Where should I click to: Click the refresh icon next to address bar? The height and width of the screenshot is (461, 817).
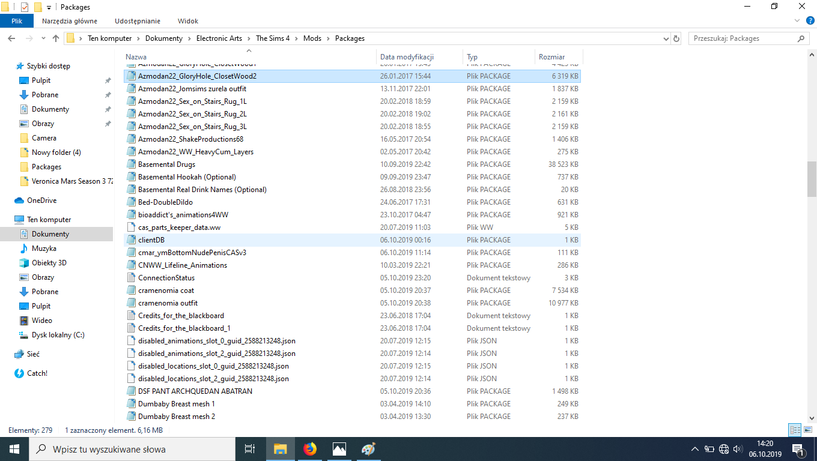click(677, 38)
